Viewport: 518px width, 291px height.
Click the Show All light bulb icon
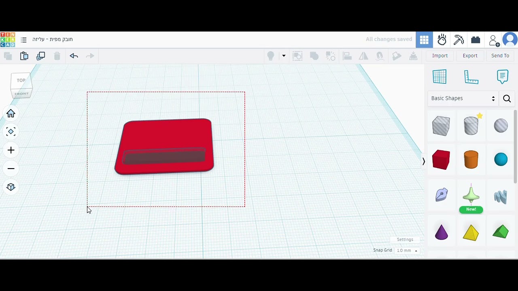pyautogui.click(x=271, y=56)
